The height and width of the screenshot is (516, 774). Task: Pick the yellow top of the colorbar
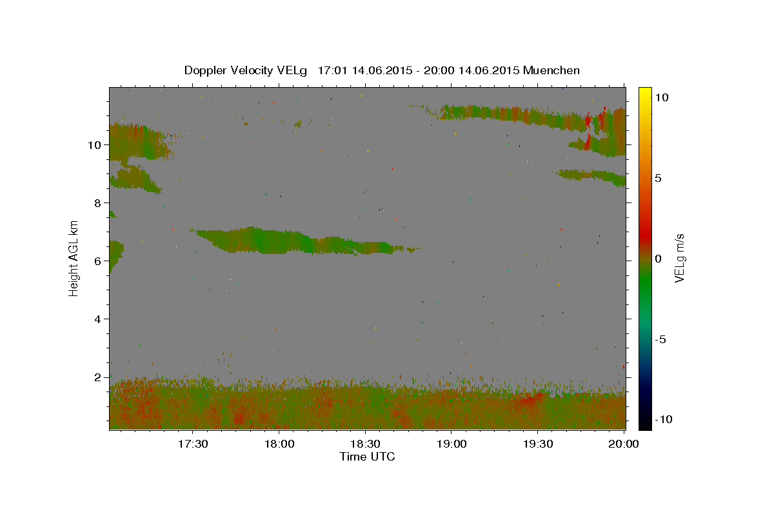tap(645, 94)
